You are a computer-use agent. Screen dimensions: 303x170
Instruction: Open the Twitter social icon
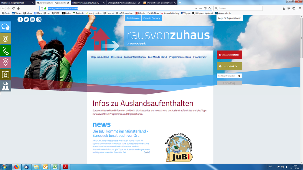click(26, 20)
